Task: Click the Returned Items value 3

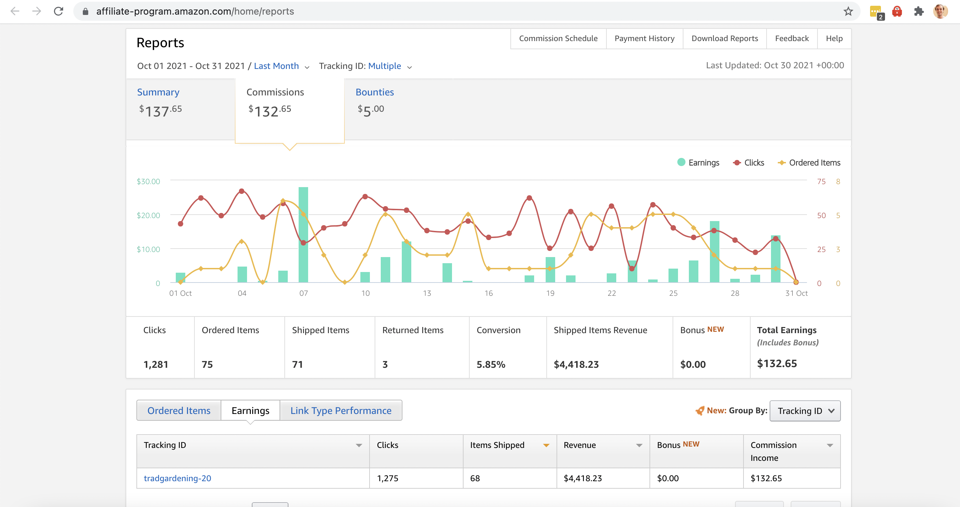Action: tap(385, 364)
